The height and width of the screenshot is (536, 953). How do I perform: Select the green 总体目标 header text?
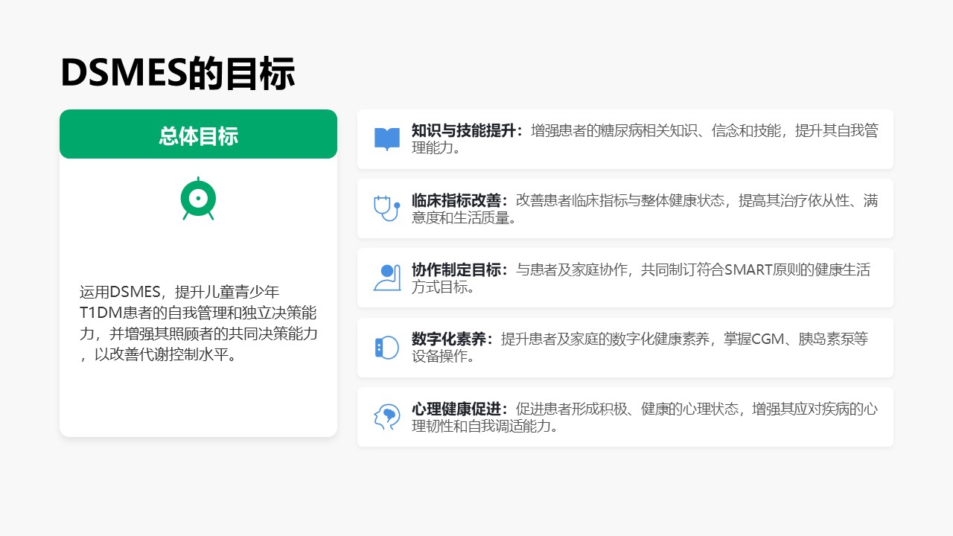pos(198,135)
